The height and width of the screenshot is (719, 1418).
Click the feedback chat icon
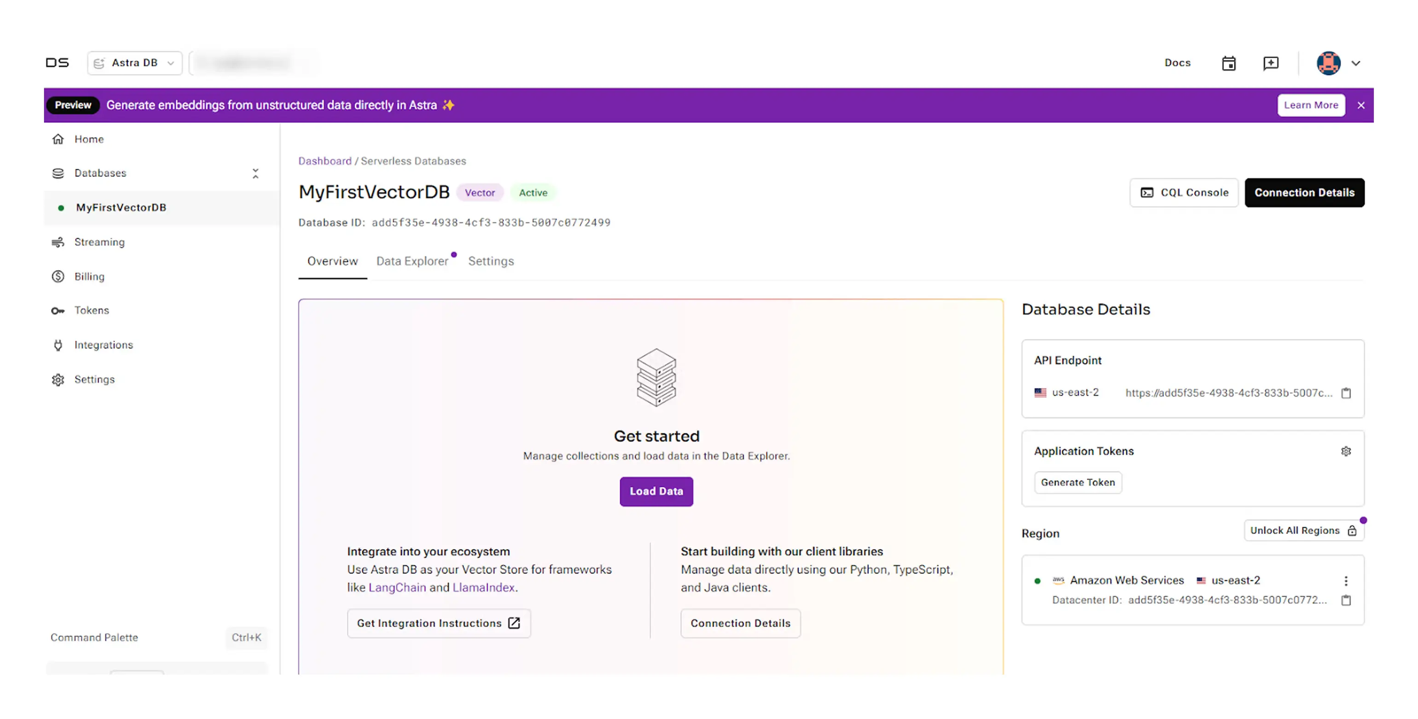click(1270, 63)
